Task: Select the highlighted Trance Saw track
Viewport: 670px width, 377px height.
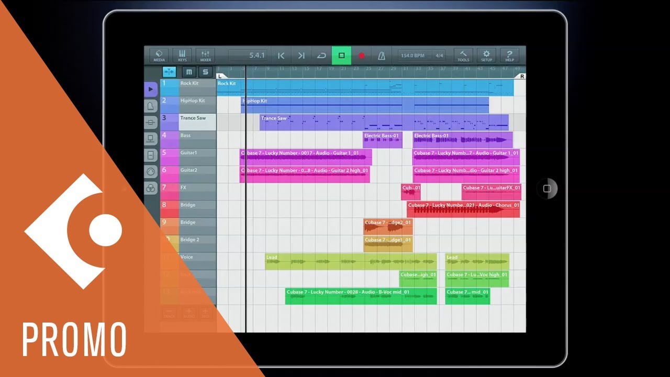Action: click(x=197, y=122)
